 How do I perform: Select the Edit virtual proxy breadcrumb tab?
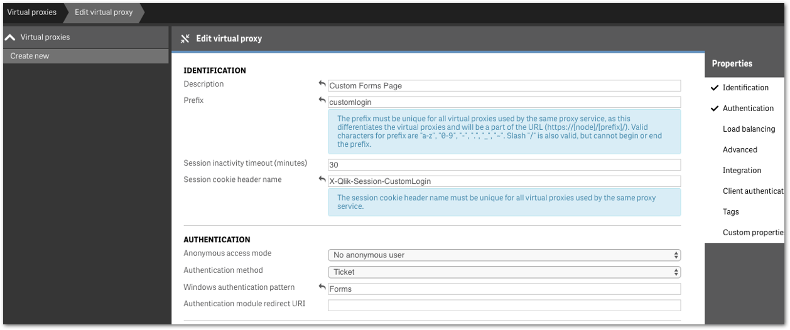(x=104, y=12)
